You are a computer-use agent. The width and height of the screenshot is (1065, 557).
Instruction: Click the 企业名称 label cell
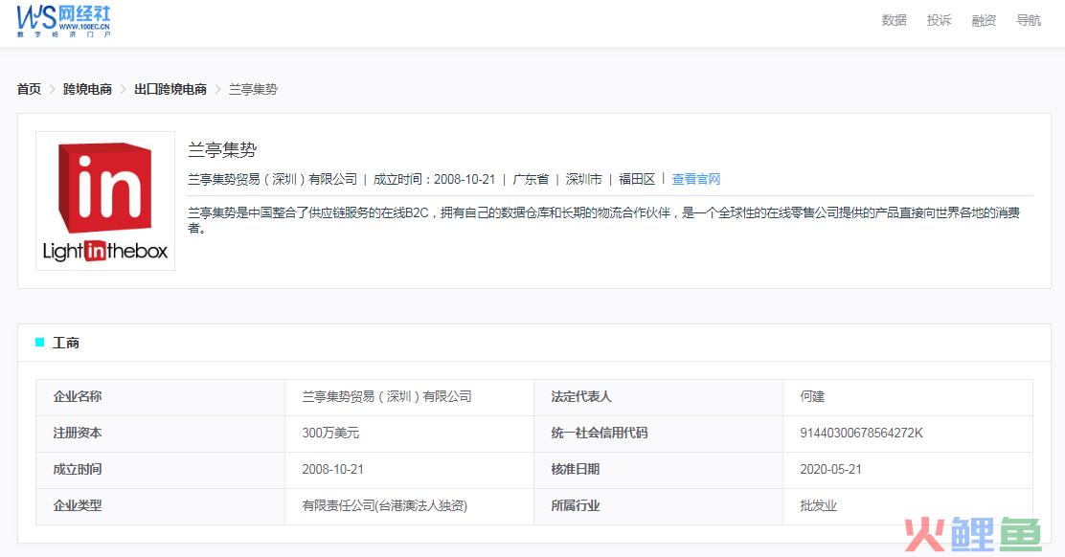[160, 397]
